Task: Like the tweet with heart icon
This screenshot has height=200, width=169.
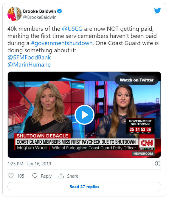Action: (x=11, y=176)
